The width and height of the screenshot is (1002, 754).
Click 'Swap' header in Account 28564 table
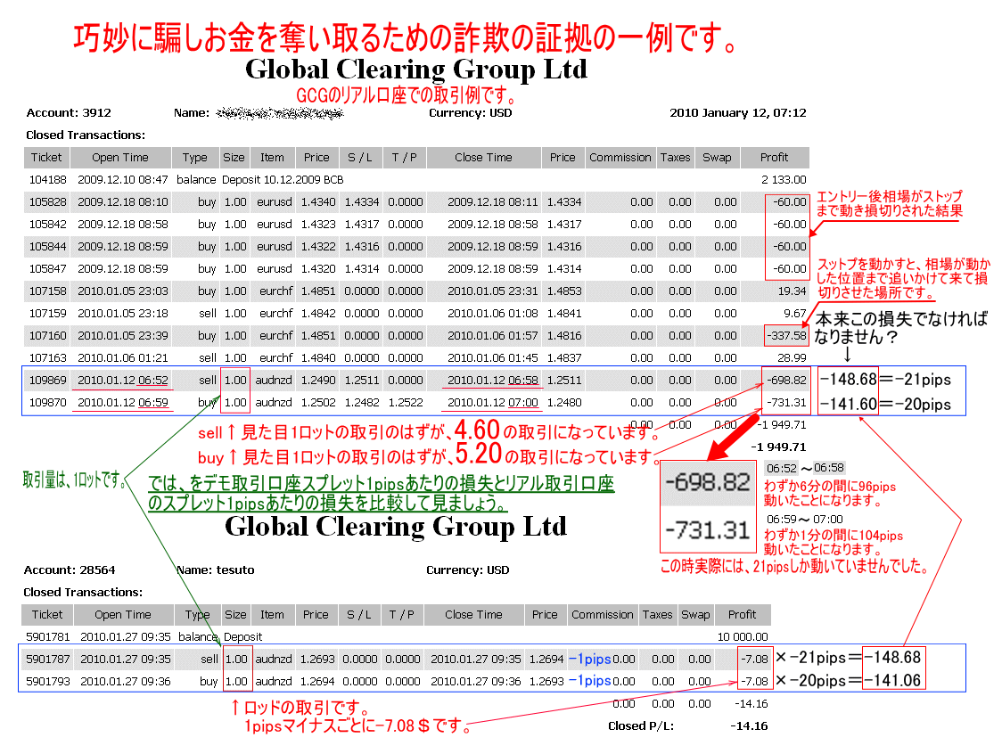click(695, 615)
